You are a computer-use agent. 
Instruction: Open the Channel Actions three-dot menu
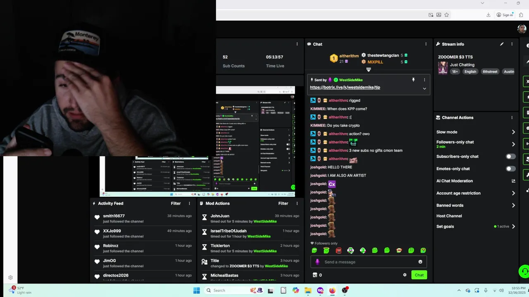pos(512,118)
